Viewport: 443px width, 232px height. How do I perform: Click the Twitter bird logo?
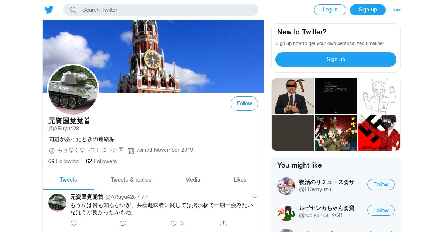(x=49, y=10)
